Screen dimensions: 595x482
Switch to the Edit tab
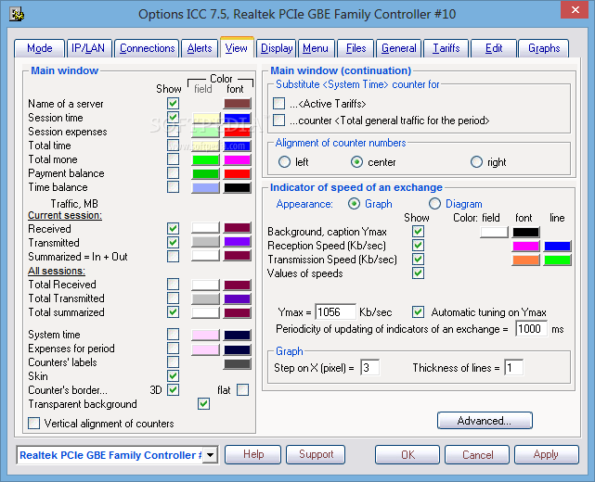coord(494,48)
